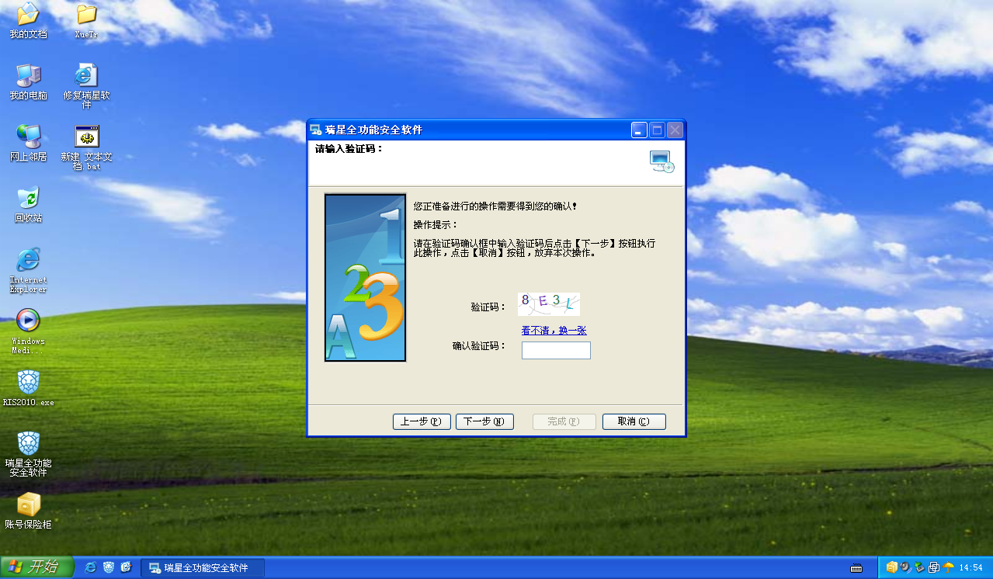Click the computer icon in dialog header
Image resolution: width=993 pixels, height=579 pixels.
click(x=661, y=161)
